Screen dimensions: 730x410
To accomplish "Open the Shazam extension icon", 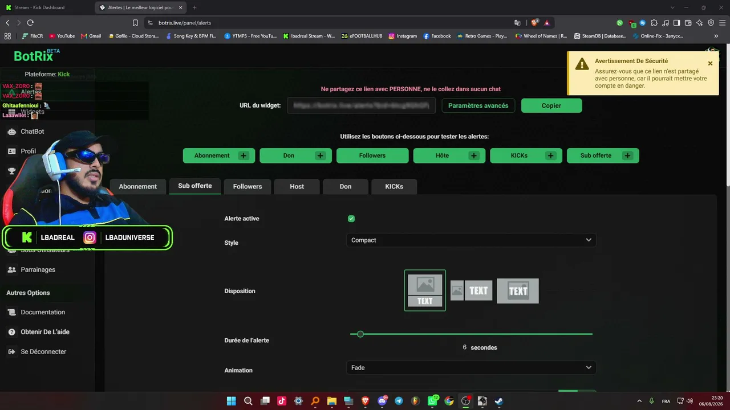I will tap(643, 23).
